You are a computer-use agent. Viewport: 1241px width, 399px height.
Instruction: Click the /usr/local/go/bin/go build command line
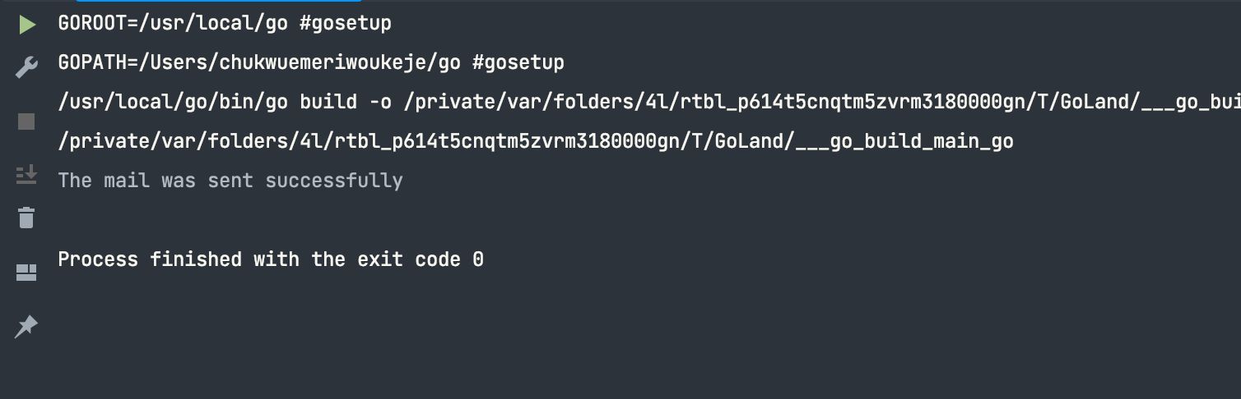tap(649, 103)
